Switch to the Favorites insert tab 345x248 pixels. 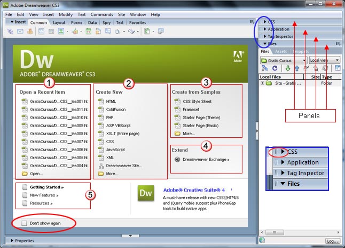click(x=137, y=22)
